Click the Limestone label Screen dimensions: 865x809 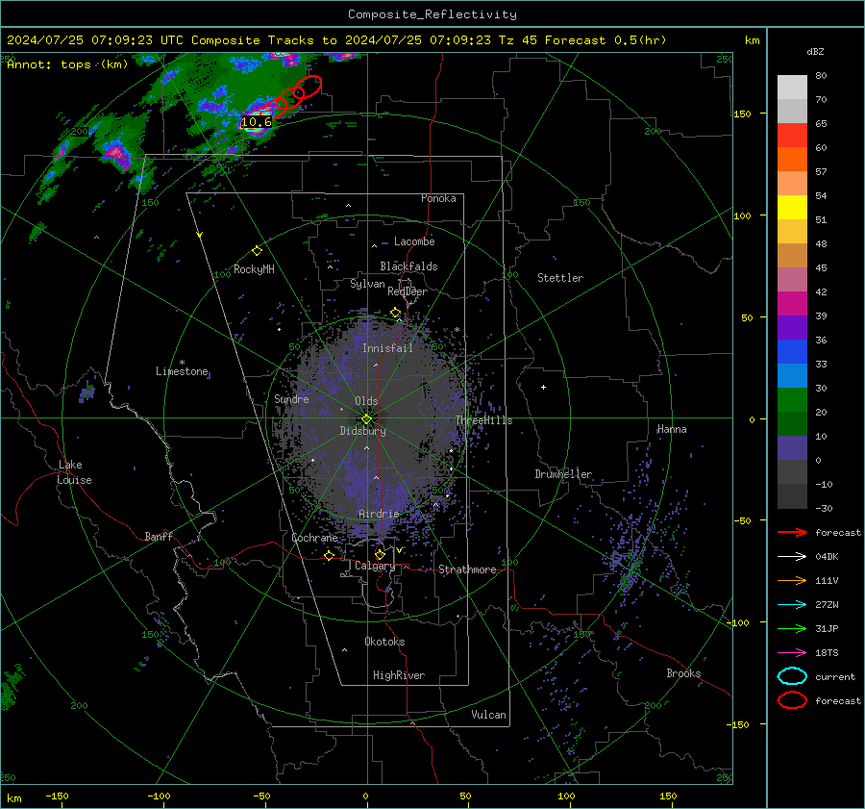pyautogui.click(x=182, y=371)
